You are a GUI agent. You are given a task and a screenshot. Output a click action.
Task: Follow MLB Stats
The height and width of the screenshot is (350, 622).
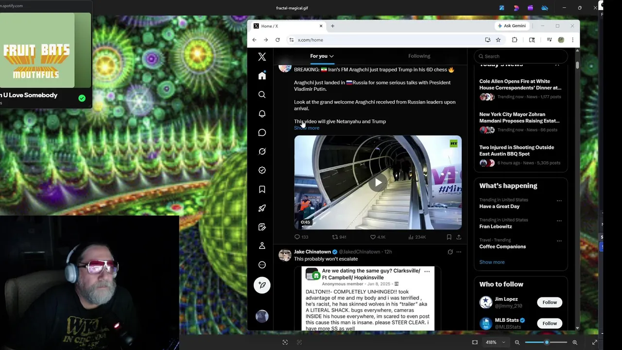(x=550, y=323)
